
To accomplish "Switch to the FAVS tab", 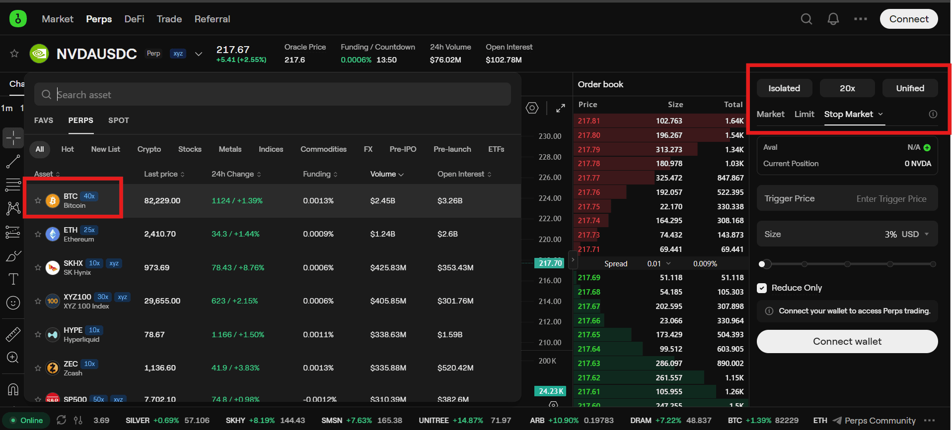I will pyautogui.click(x=44, y=121).
